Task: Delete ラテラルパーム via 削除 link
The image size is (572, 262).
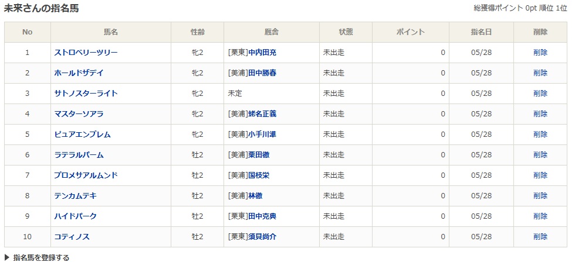Action: coord(540,154)
